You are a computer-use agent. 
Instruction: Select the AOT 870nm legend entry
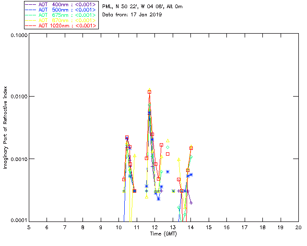[61, 20]
